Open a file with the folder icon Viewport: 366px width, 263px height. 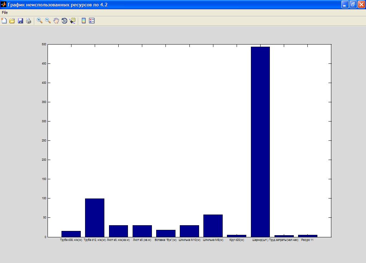tap(12, 21)
